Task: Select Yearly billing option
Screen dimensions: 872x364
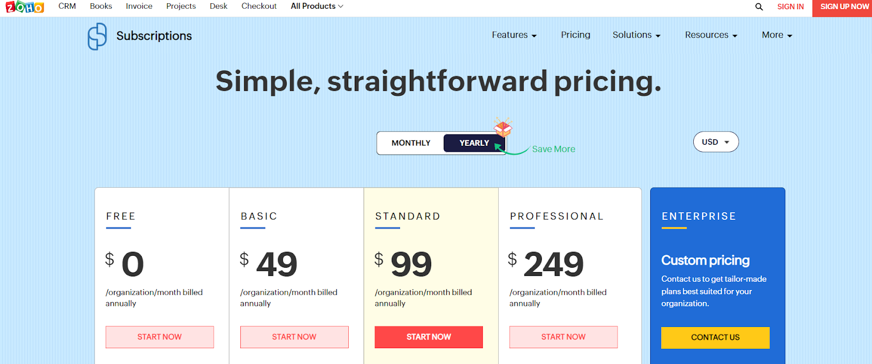Action: tap(474, 143)
